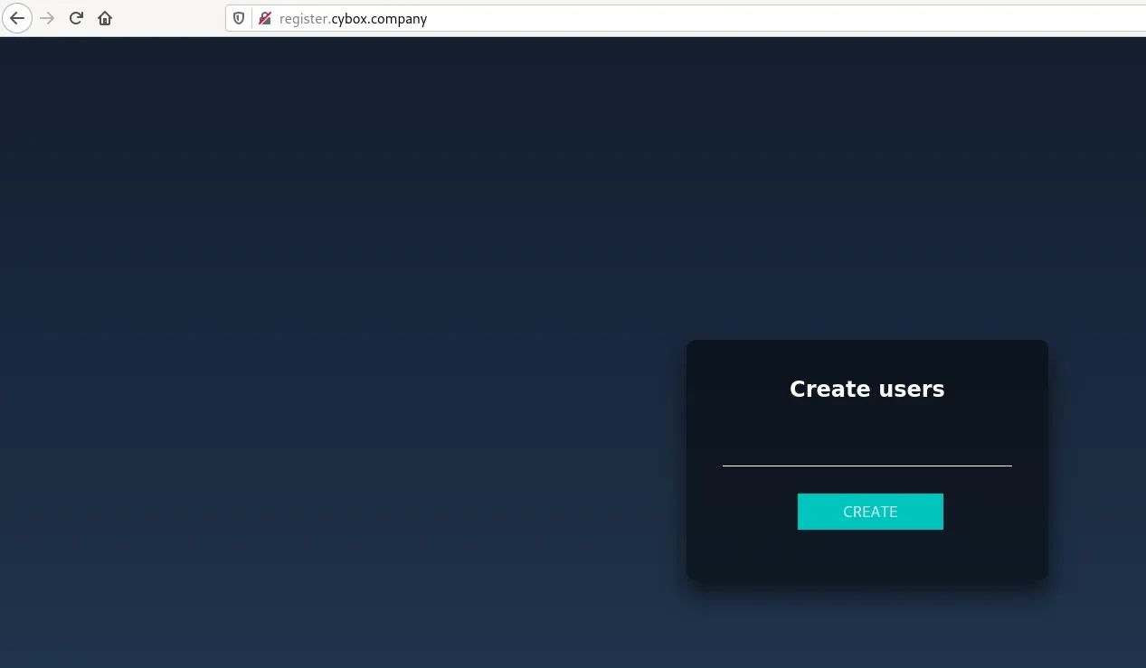
Task: Click into the username input field
Action: (867, 452)
